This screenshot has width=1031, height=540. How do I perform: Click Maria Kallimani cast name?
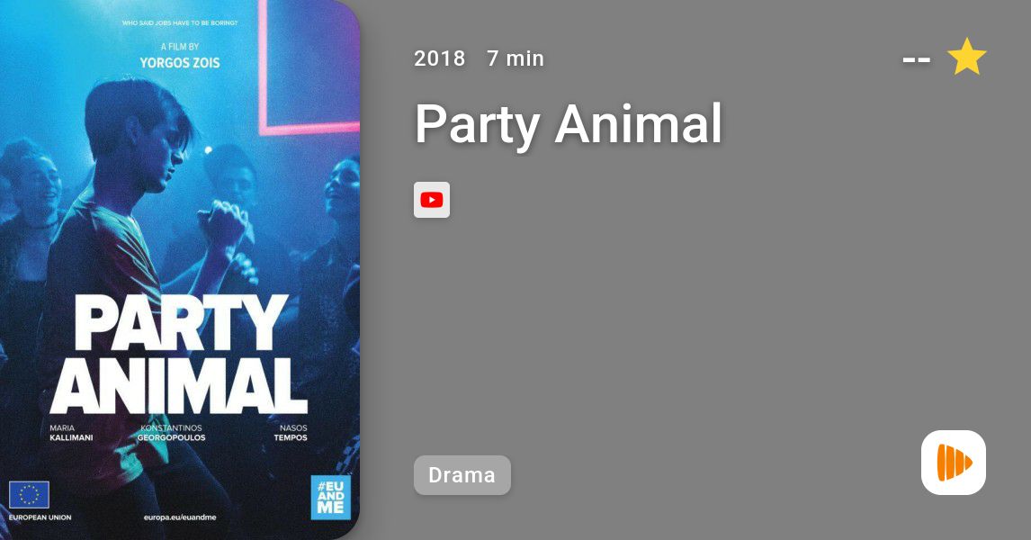[x=71, y=433]
